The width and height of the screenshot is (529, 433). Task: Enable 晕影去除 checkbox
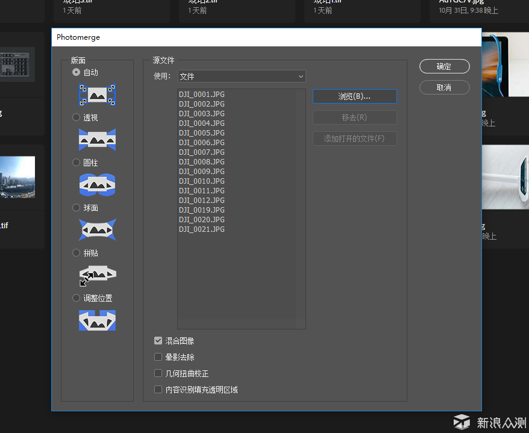(x=158, y=357)
